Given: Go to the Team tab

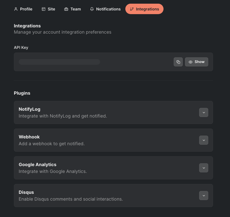Looking at the screenshot, I should [x=72, y=9].
